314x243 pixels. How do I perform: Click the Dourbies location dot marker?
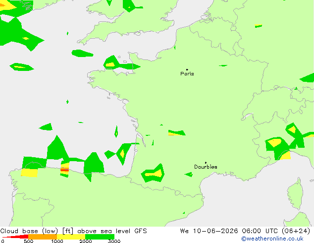[206, 163]
